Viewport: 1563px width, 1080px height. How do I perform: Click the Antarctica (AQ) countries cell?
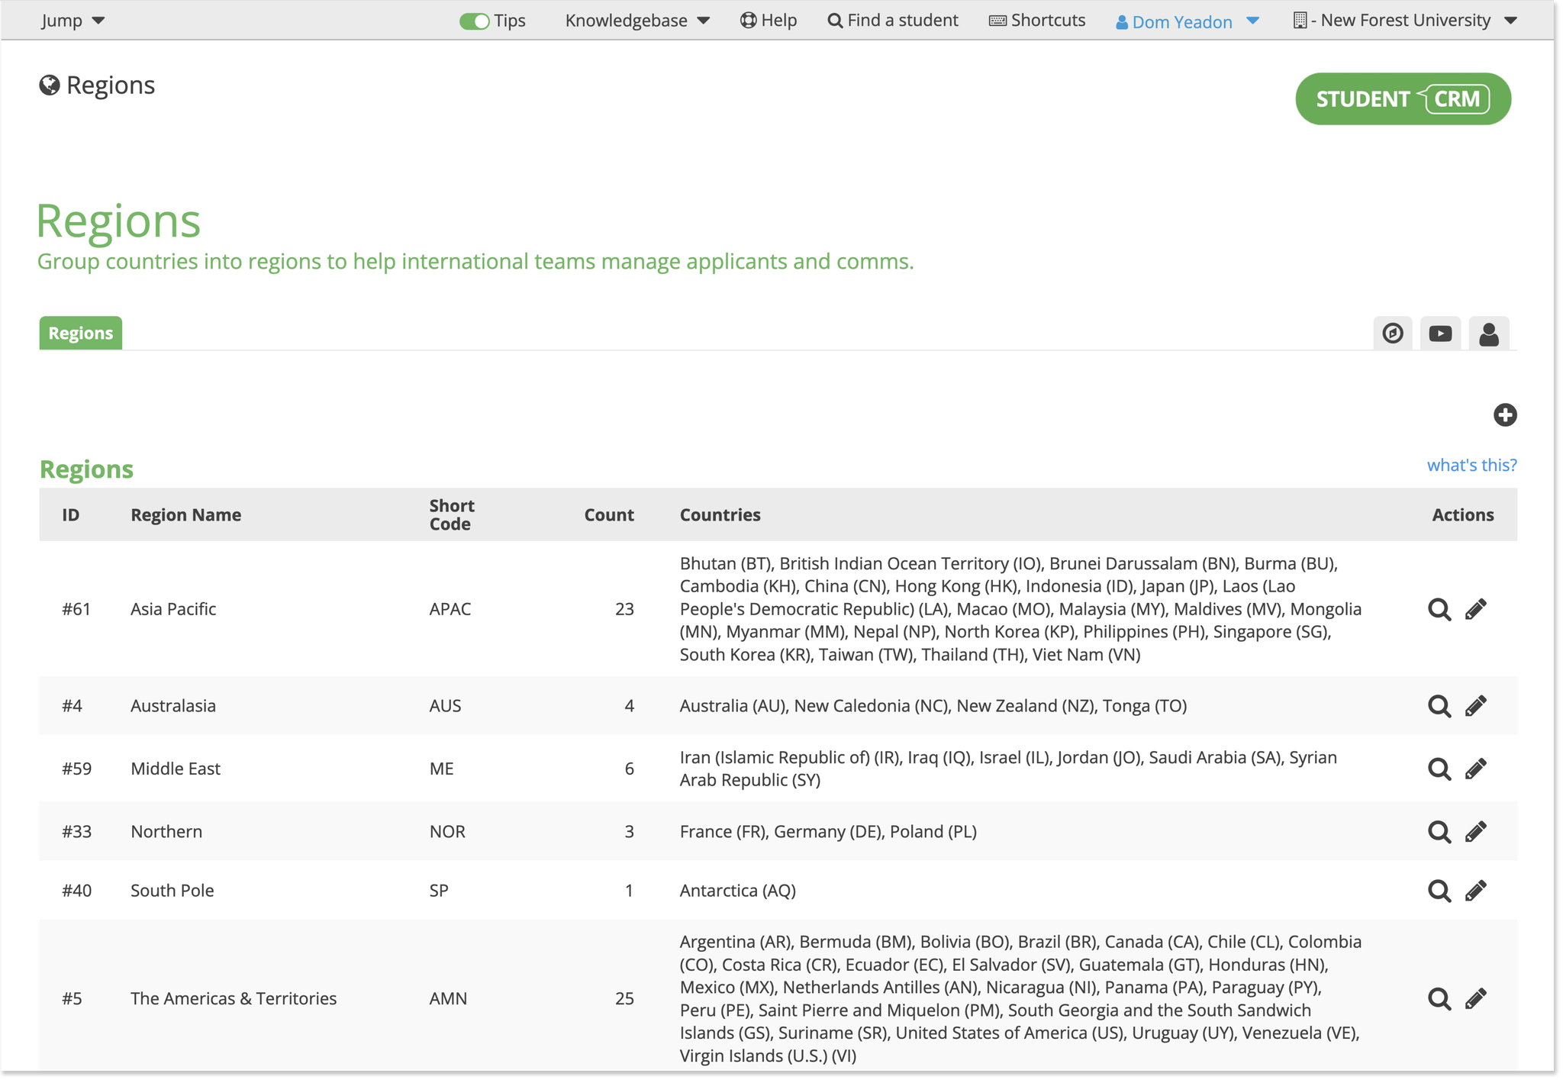point(737,891)
